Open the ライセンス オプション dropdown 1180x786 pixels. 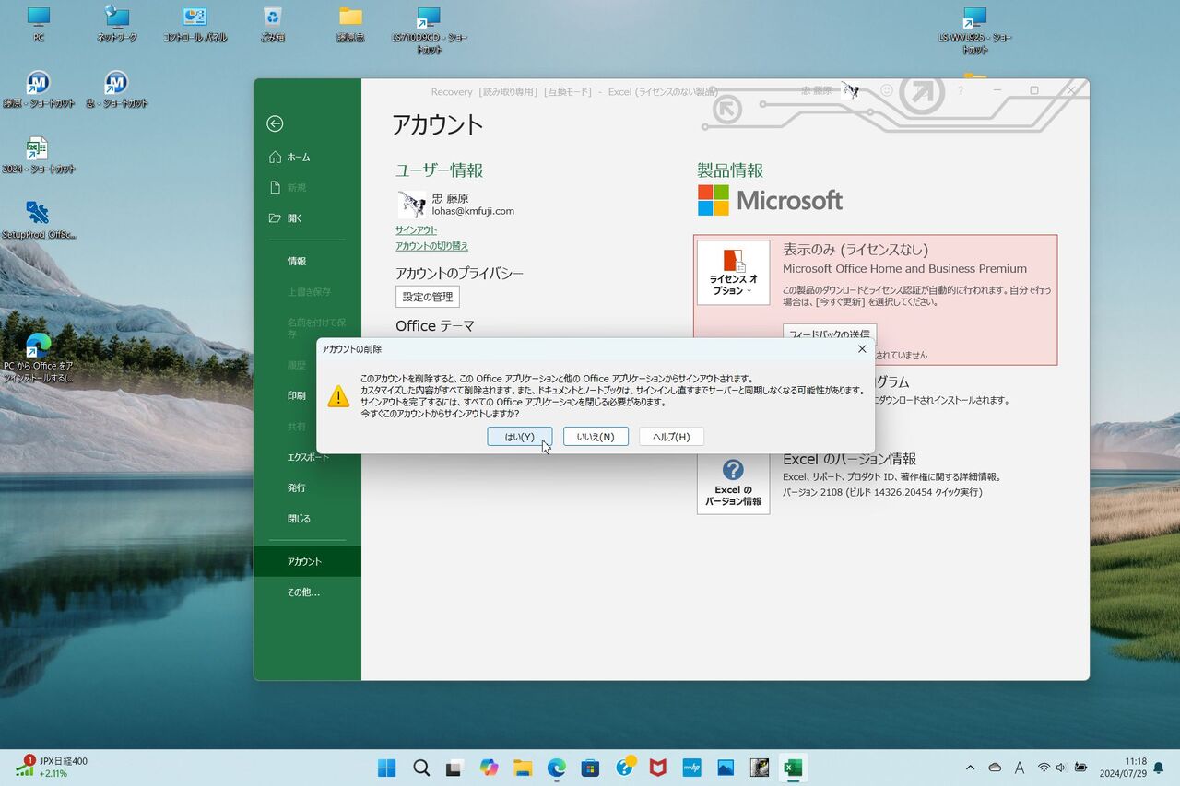[x=733, y=273]
